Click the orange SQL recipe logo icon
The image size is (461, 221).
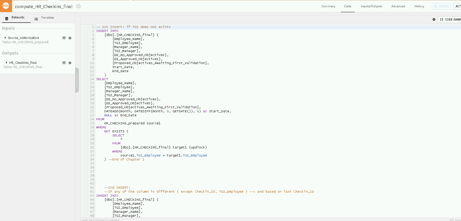pos(6,6)
